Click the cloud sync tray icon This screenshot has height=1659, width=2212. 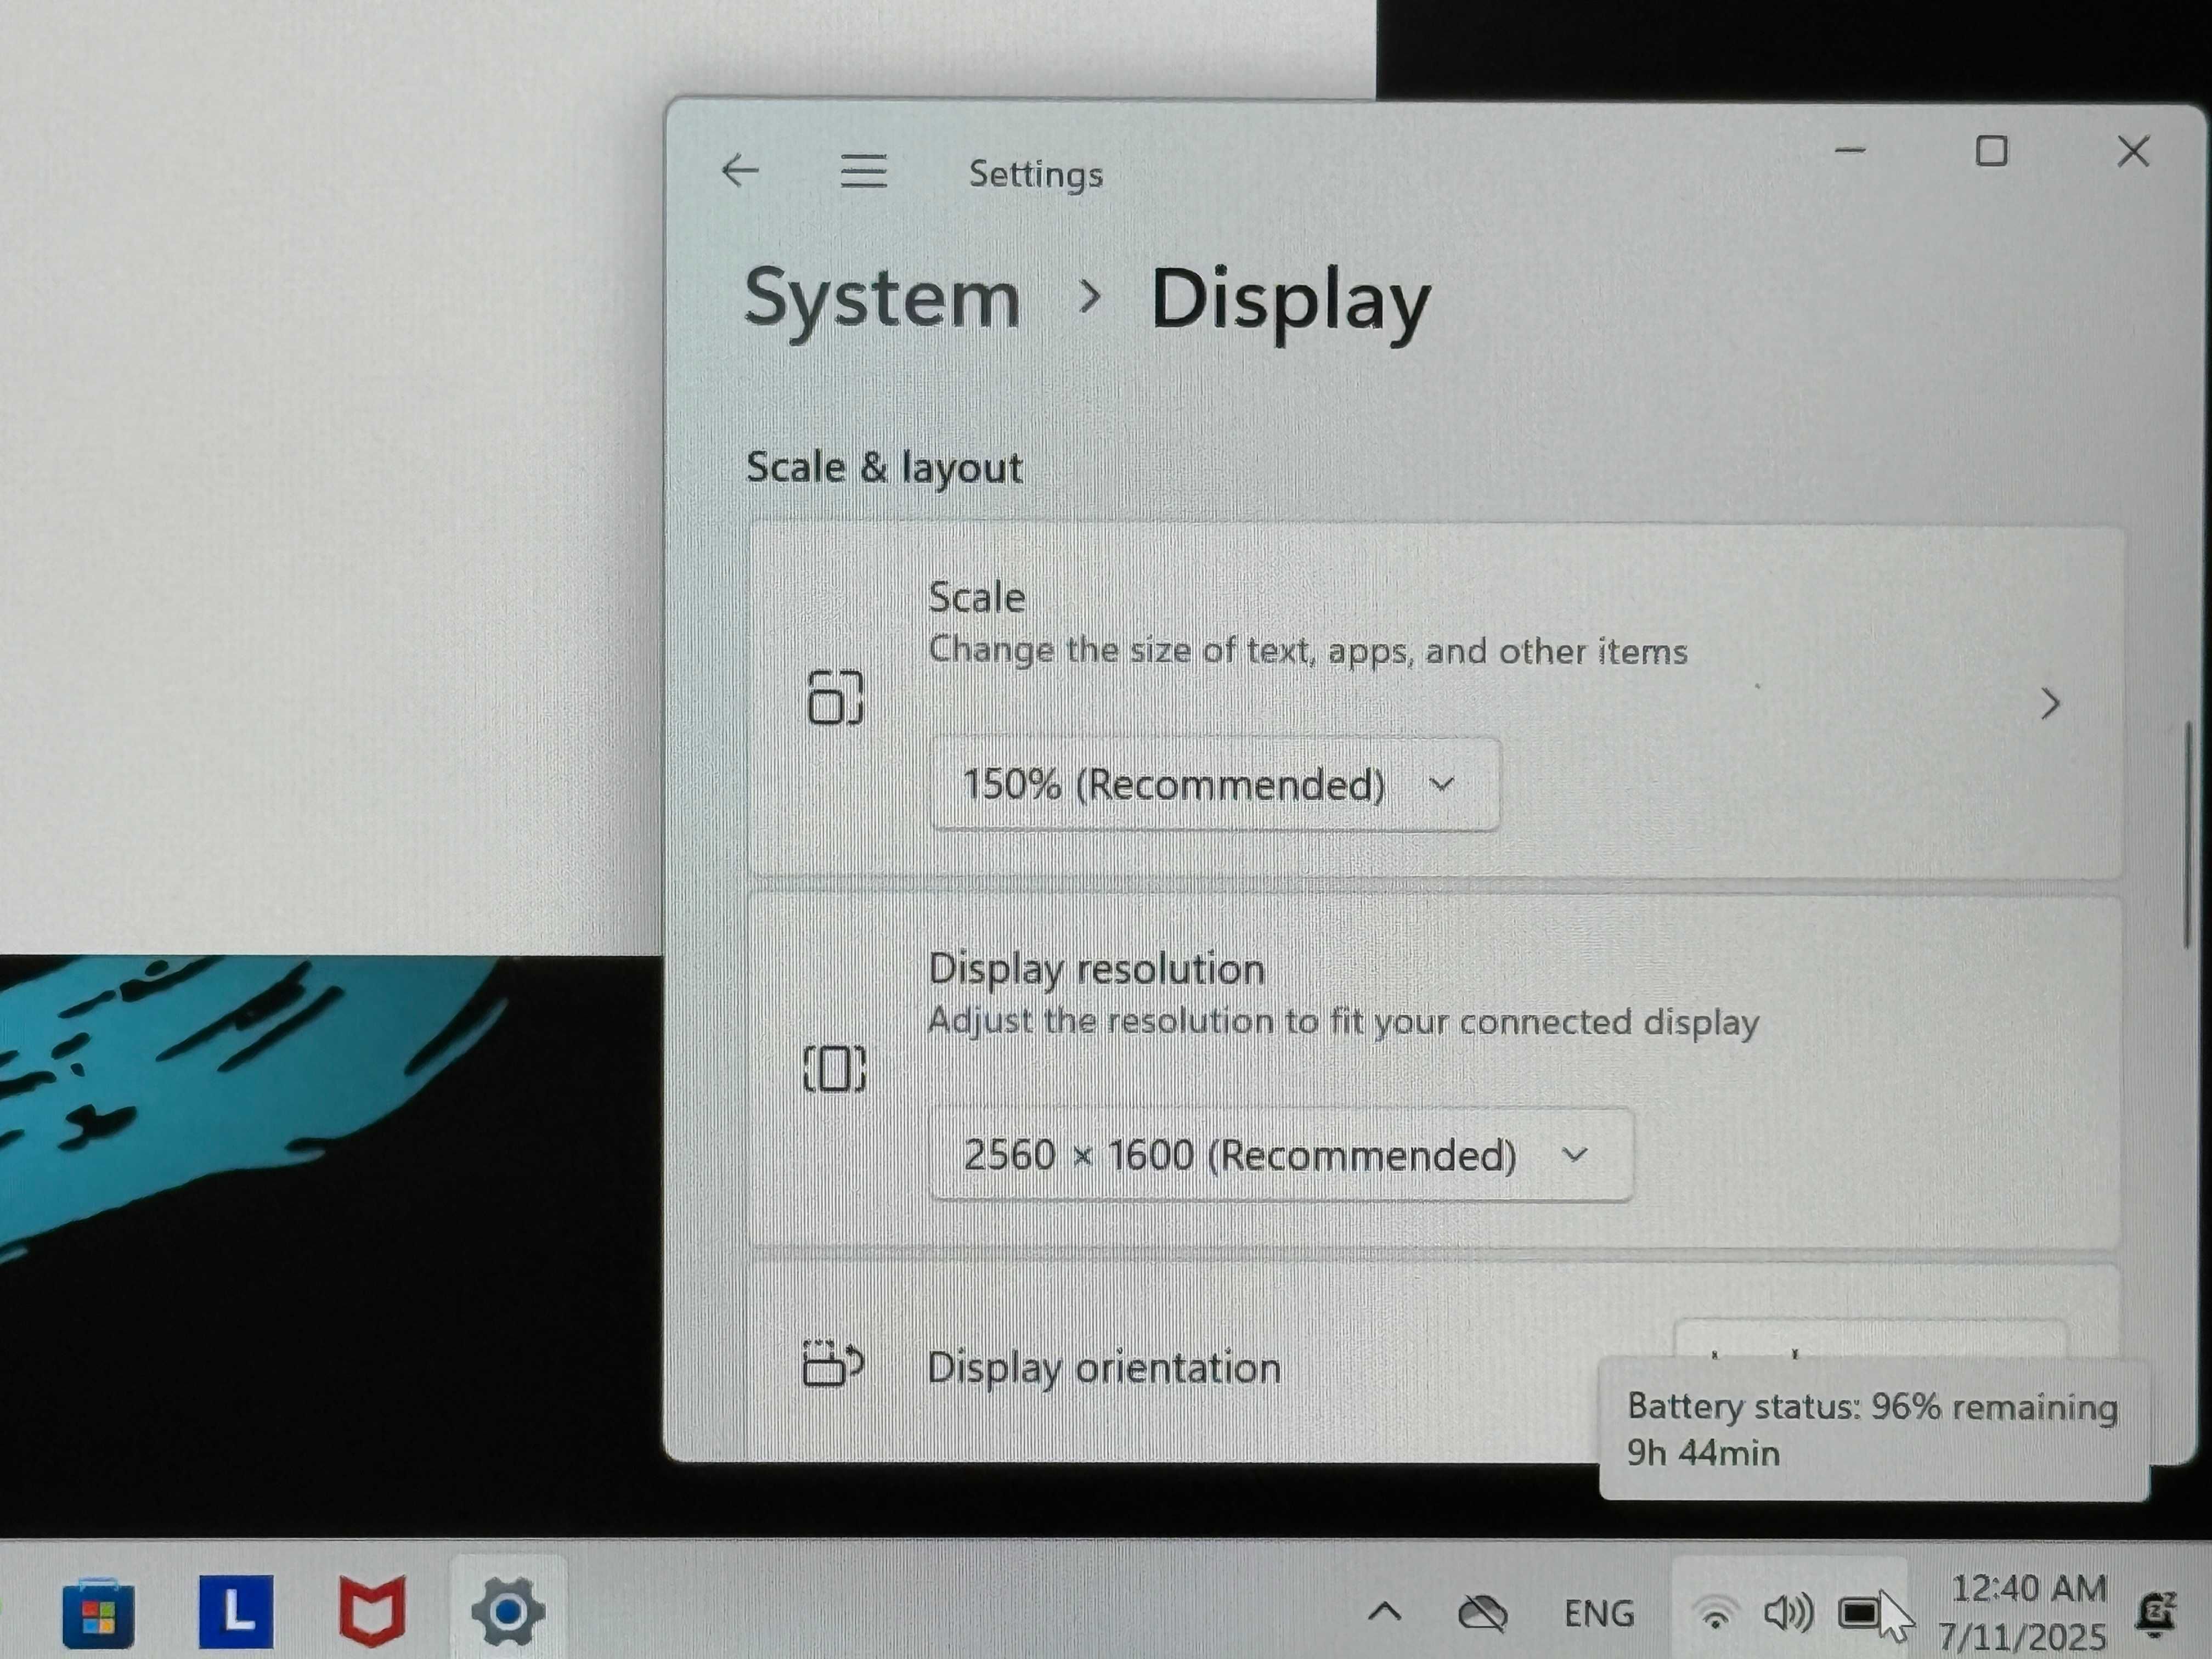(x=1482, y=1612)
